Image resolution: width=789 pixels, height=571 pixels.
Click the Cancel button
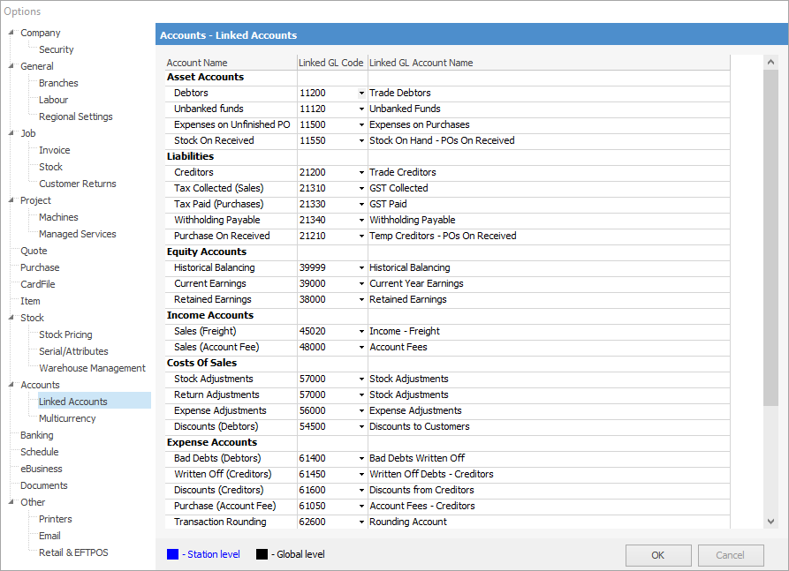(730, 555)
